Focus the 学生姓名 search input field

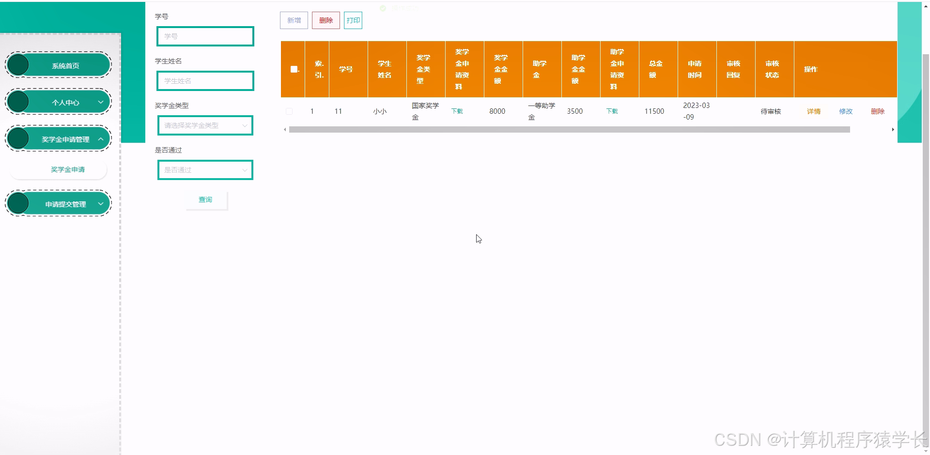205,81
